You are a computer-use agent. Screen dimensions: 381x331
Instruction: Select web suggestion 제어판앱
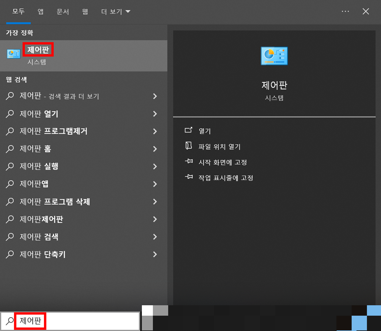tap(83, 184)
